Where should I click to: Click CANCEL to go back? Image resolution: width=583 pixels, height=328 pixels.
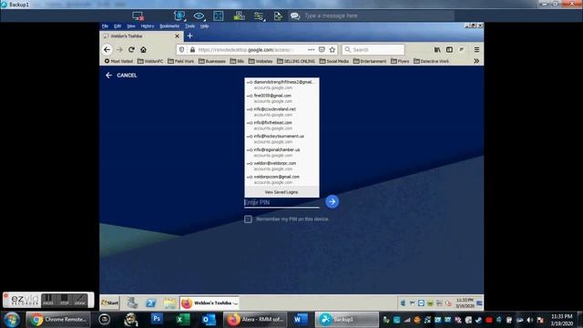click(121, 75)
